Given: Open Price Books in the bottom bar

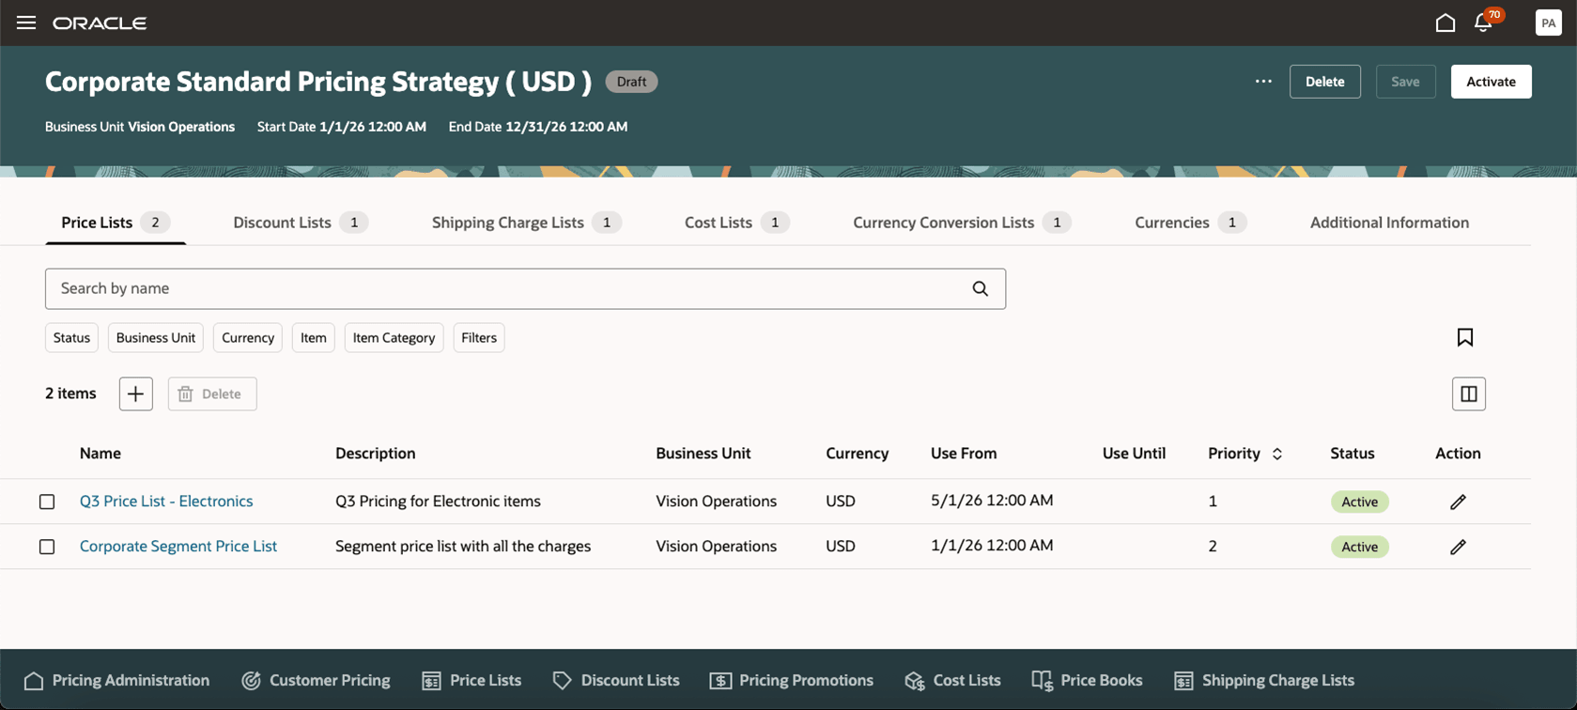Looking at the screenshot, I should click(1087, 681).
